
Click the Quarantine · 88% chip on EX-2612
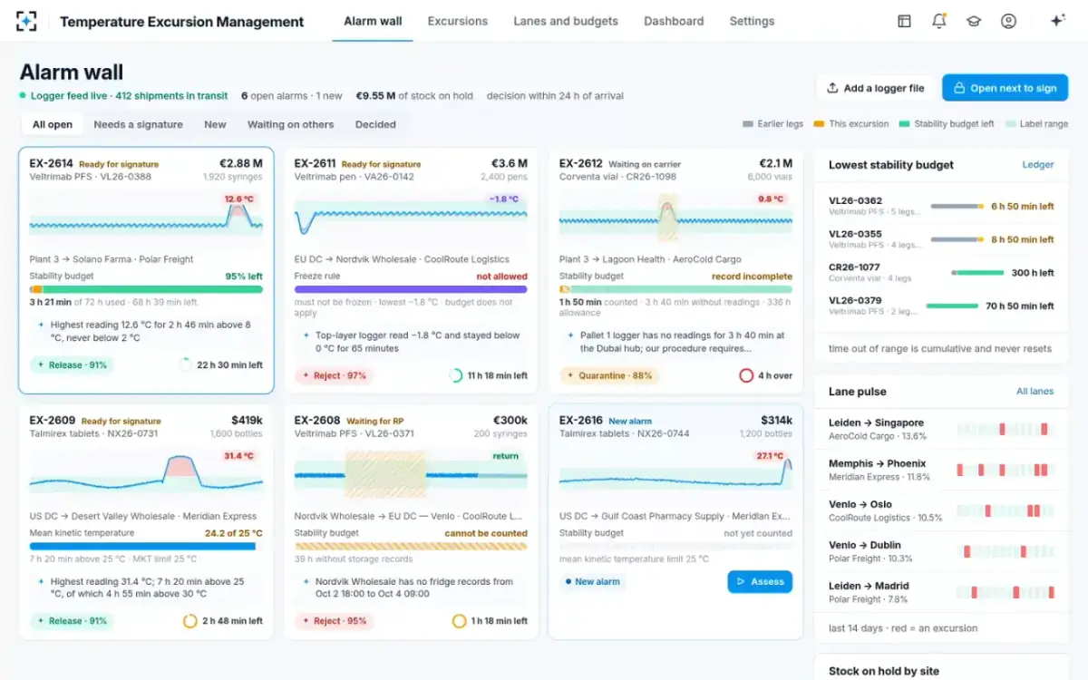tap(608, 375)
